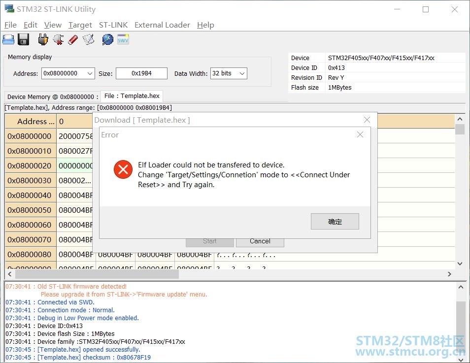The height and width of the screenshot is (363, 470).
Task: Click the 确定 button in the Error dialog
Action: 335,222
